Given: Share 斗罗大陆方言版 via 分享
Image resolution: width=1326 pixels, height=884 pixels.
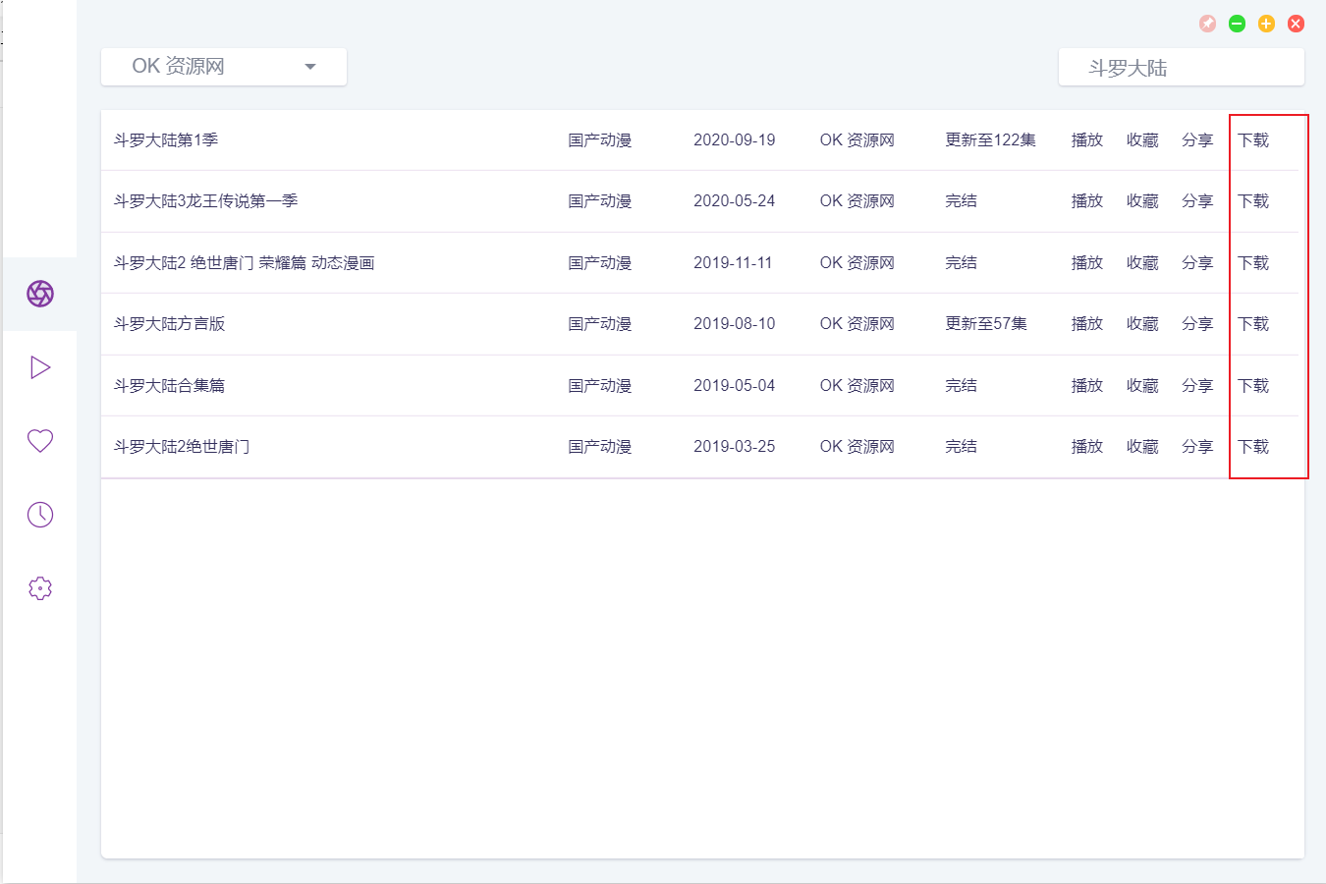Looking at the screenshot, I should 1197,324.
